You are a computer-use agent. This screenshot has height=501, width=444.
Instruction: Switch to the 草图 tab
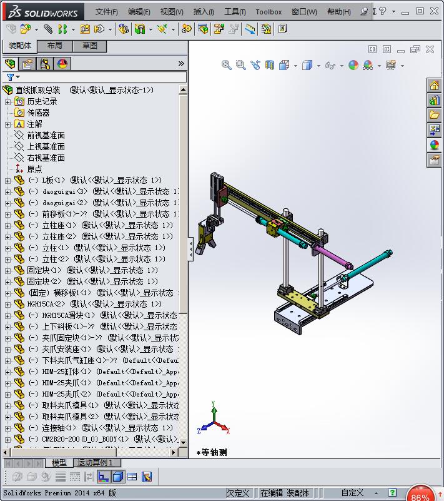pyautogui.click(x=90, y=46)
